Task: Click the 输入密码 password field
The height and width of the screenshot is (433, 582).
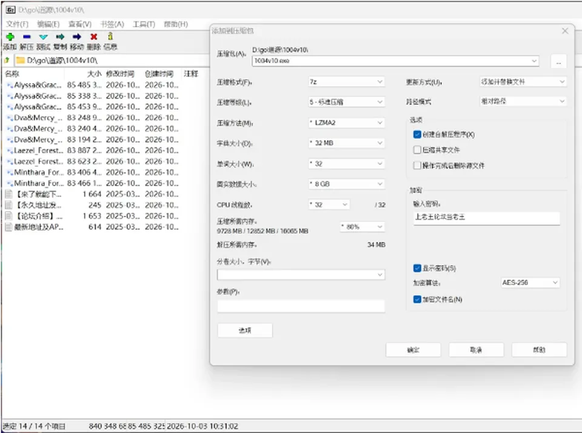Action: (x=487, y=217)
